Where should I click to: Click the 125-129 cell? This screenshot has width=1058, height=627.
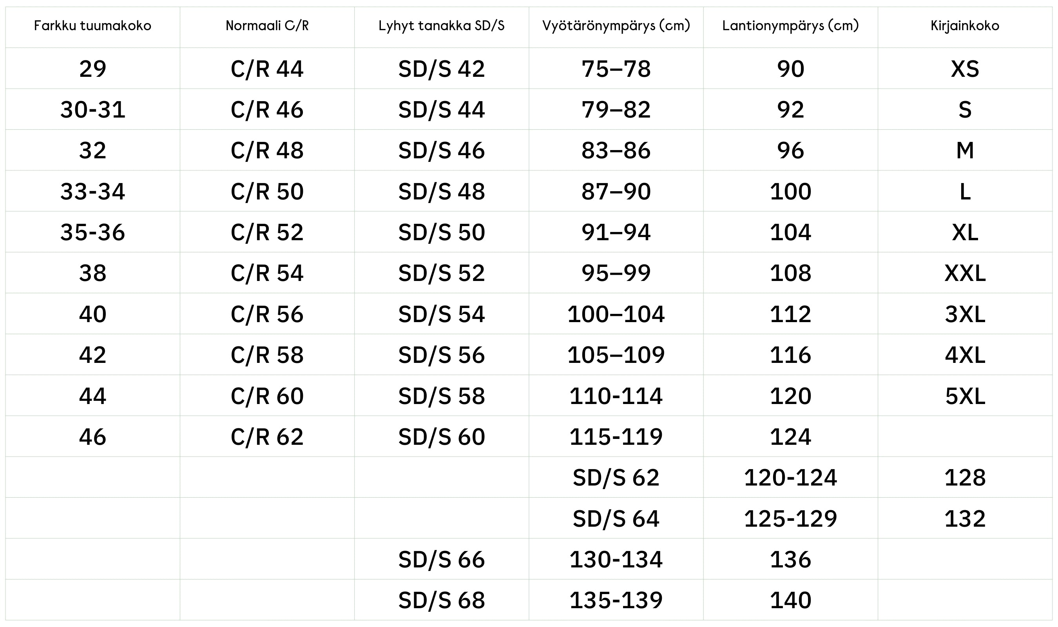point(790,518)
